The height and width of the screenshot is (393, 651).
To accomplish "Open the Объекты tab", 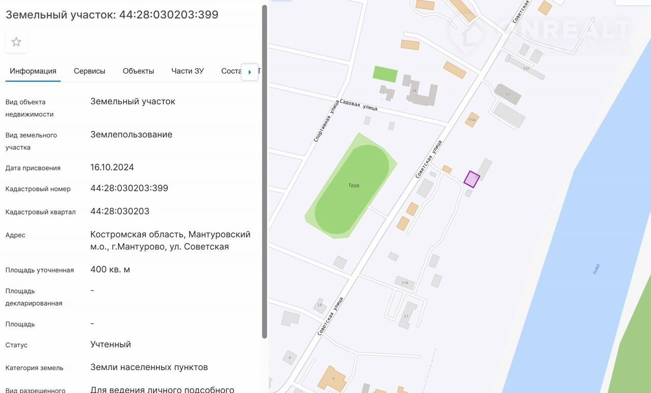I will click(x=138, y=71).
